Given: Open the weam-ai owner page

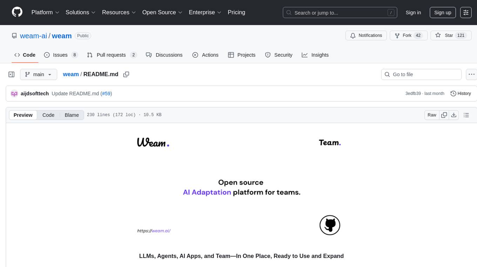Looking at the screenshot, I should 33,36.
